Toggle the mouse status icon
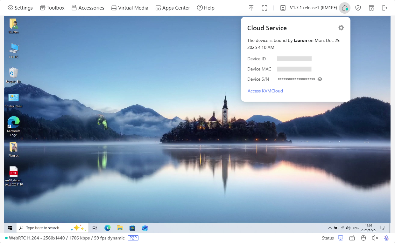The width and height of the screenshot is (395, 243). tap(363, 238)
